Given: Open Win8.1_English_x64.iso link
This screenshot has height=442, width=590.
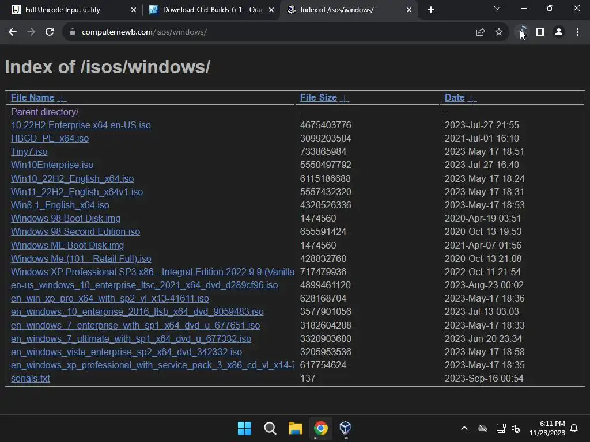Looking at the screenshot, I should 60,205.
